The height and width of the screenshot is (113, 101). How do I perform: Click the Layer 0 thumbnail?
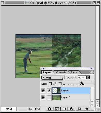pyautogui.click(x=57, y=98)
